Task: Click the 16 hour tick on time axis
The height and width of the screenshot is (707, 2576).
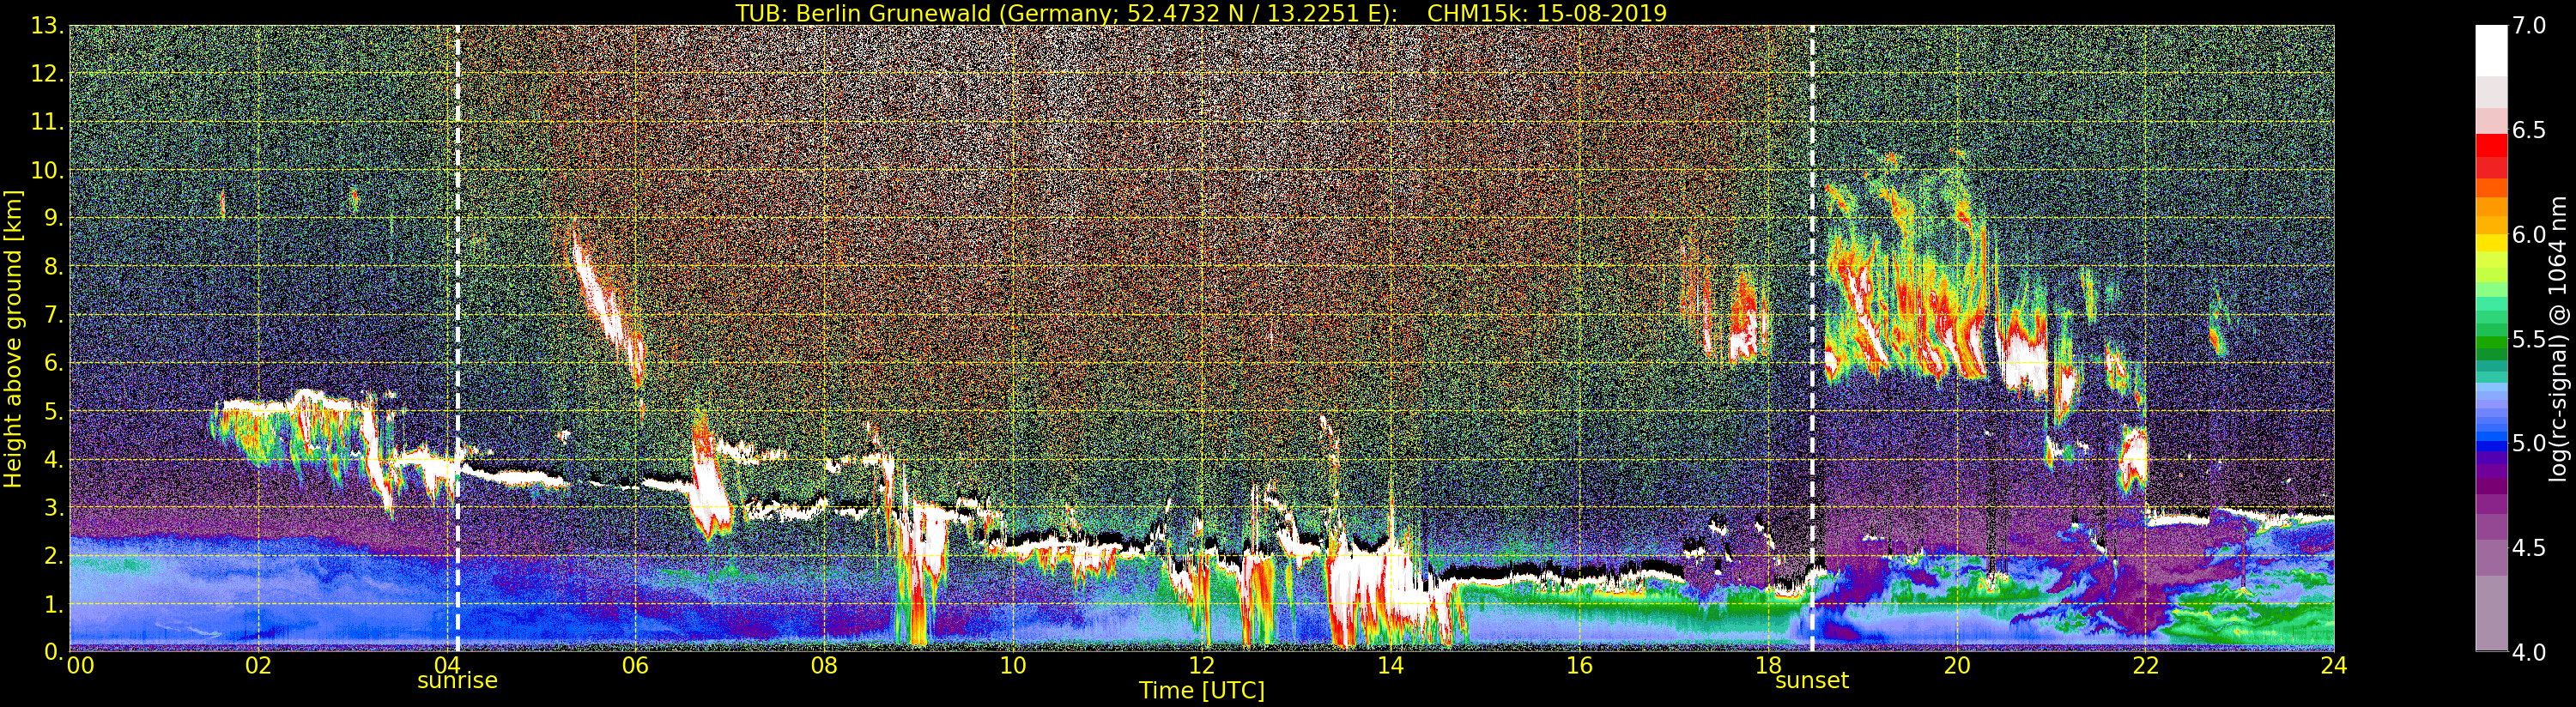Action: (1579, 666)
